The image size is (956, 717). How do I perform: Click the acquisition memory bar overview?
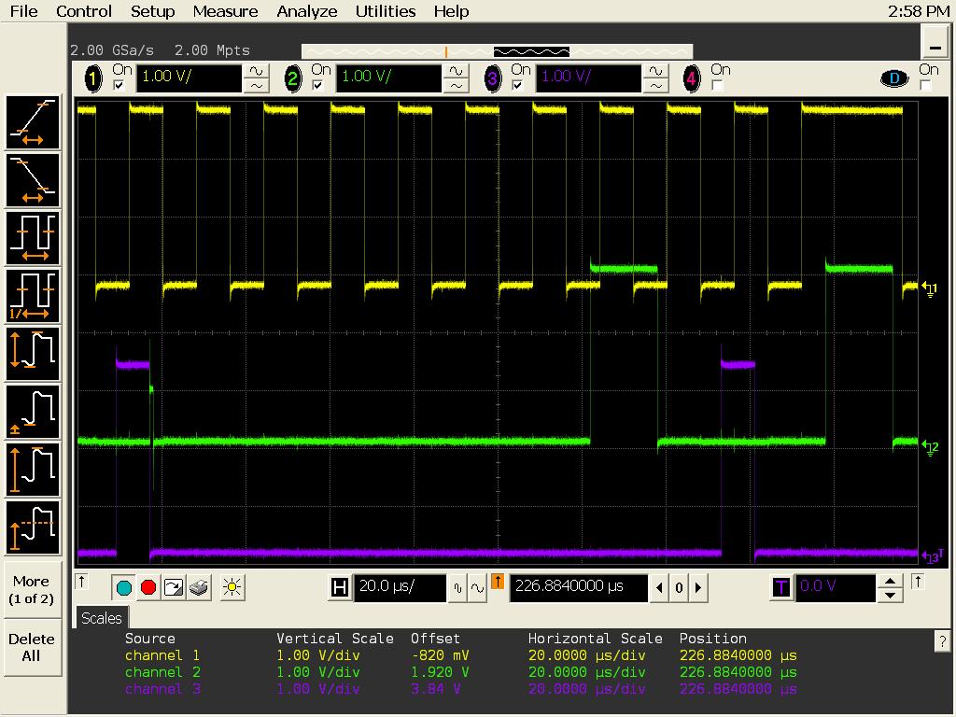point(497,51)
